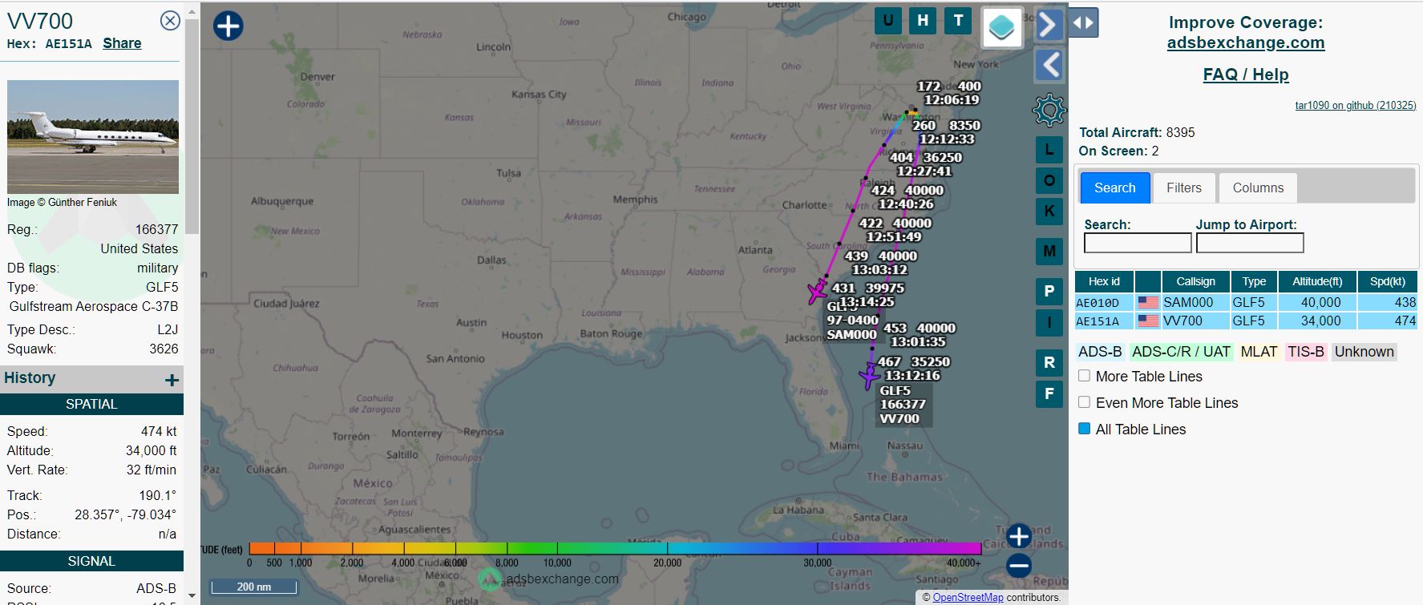This screenshot has width=1423, height=605.
Task: Switch to the Filters tab
Action: 1184,188
